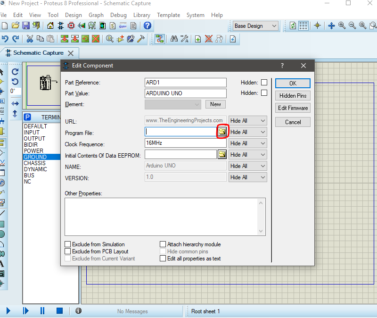Click the Redo arrow icon
Image resolution: width=377 pixels, height=318 pixels.
(16, 39)
